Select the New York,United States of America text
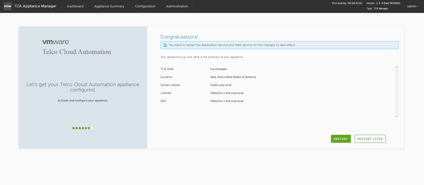 click(233, 77)
